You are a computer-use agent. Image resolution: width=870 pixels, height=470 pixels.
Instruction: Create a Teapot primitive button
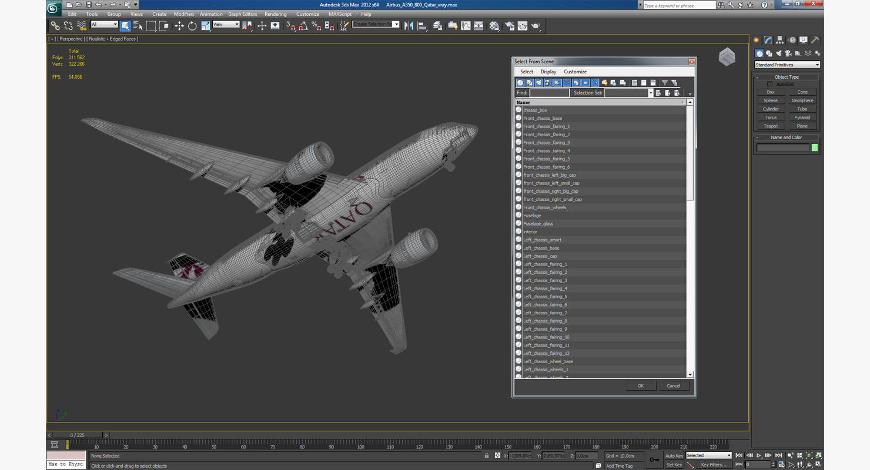click(x=771, y=126)
